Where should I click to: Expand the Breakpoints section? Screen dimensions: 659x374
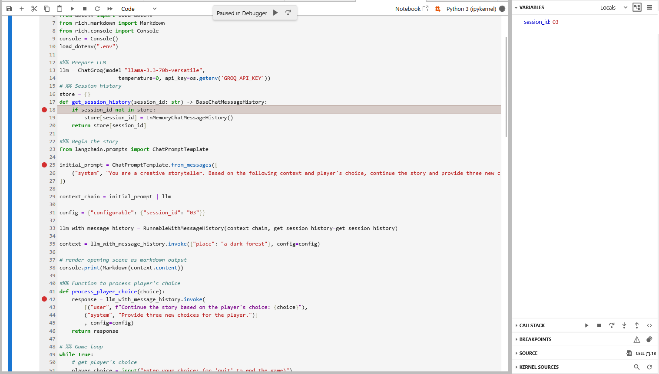(535, 339)
